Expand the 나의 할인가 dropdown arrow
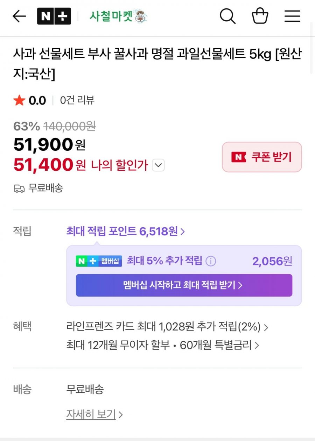 pos(159,165)
